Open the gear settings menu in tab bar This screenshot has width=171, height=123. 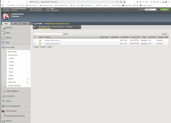[35, 27]
